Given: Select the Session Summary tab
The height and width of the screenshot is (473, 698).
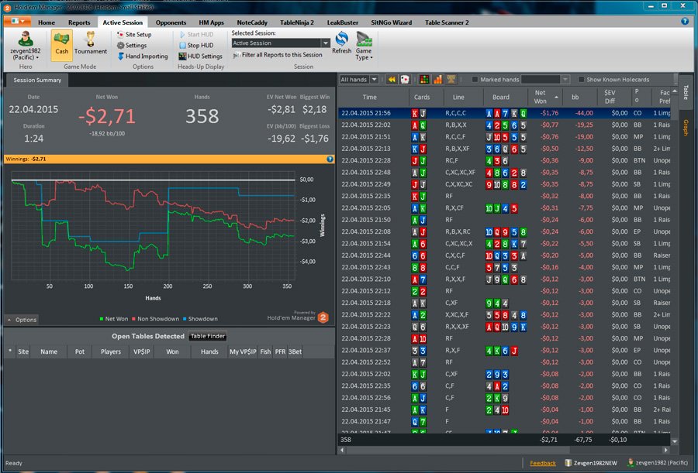Looking at the screenshot, I should pyautogui.click(x=37, y=80).
